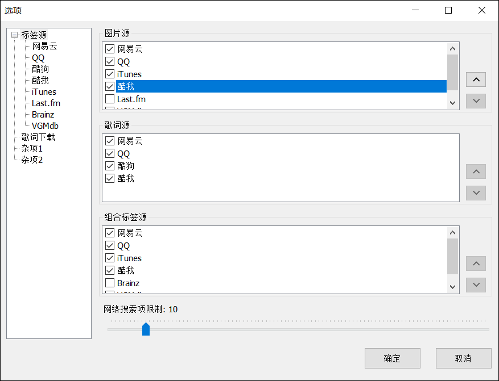
Task: Enable Last.fm checkbox in 图片源 list
Action: pos(110,99)
